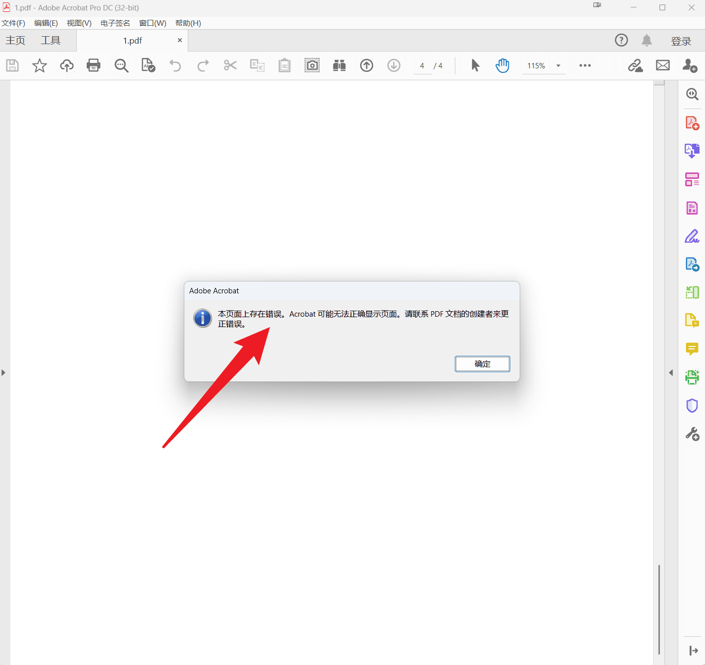The height and width of the screenshot is (665, 705).
Task: Switch to the 主页 tab
Action: coord(15,41)
